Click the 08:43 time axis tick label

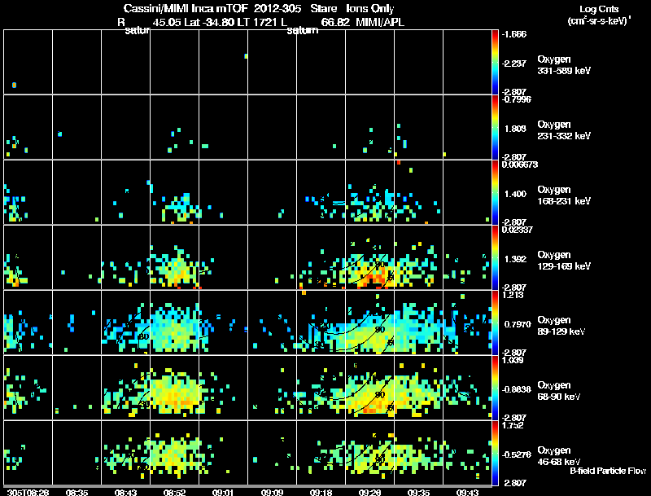(x=126, y=493)
